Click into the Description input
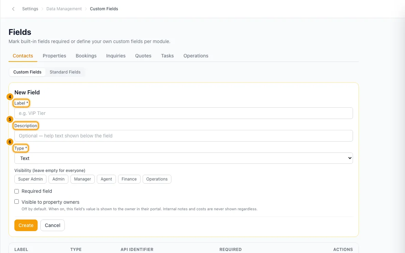This screenshot has width=405, height=253. [x=184, y=135]
